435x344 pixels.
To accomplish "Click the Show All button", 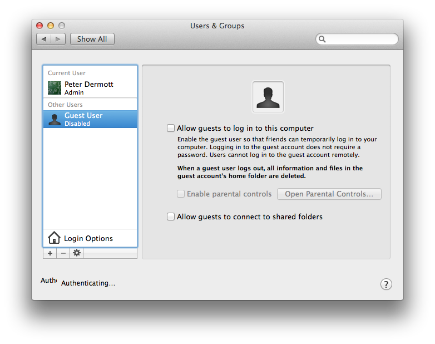I will (x=92, y=39).
